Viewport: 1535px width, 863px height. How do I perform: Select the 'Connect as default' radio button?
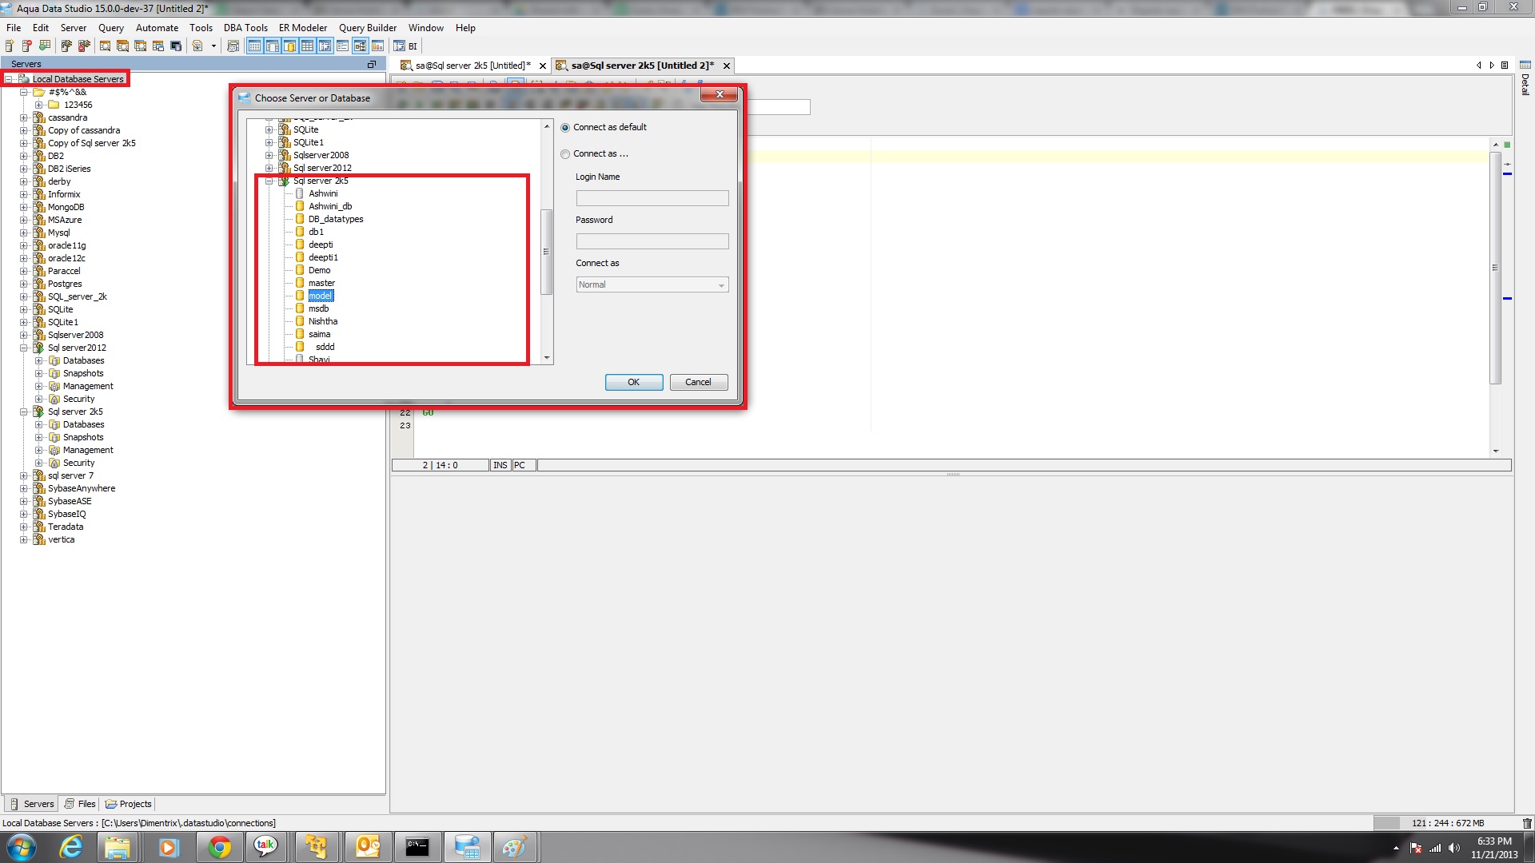pos(565,128)
